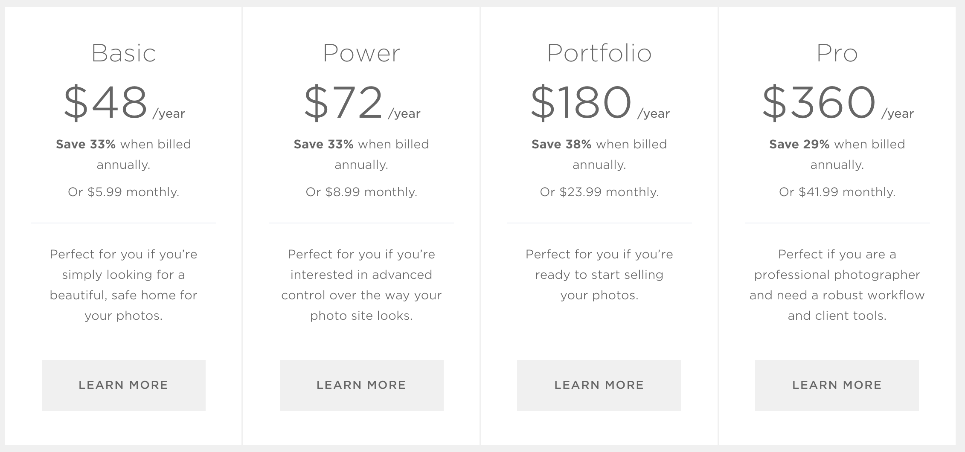The width and height of the screenshot is (965, 452).
Task: Select Learn More for the Pro plan
Action: coord(837,385)
